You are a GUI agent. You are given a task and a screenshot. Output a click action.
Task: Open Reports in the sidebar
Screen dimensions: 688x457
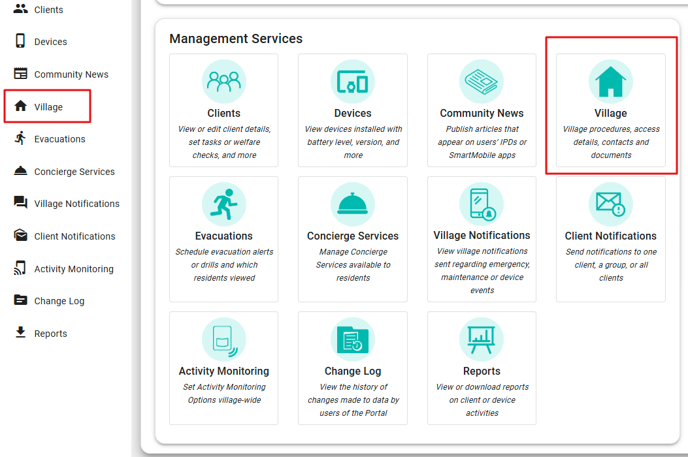click(50, 334)
